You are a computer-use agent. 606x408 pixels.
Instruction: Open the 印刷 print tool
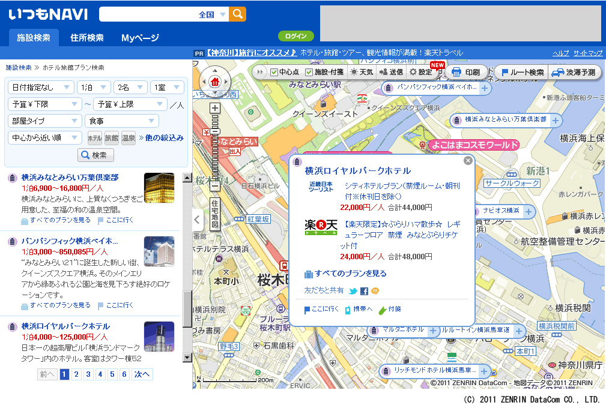coord(465,72)
